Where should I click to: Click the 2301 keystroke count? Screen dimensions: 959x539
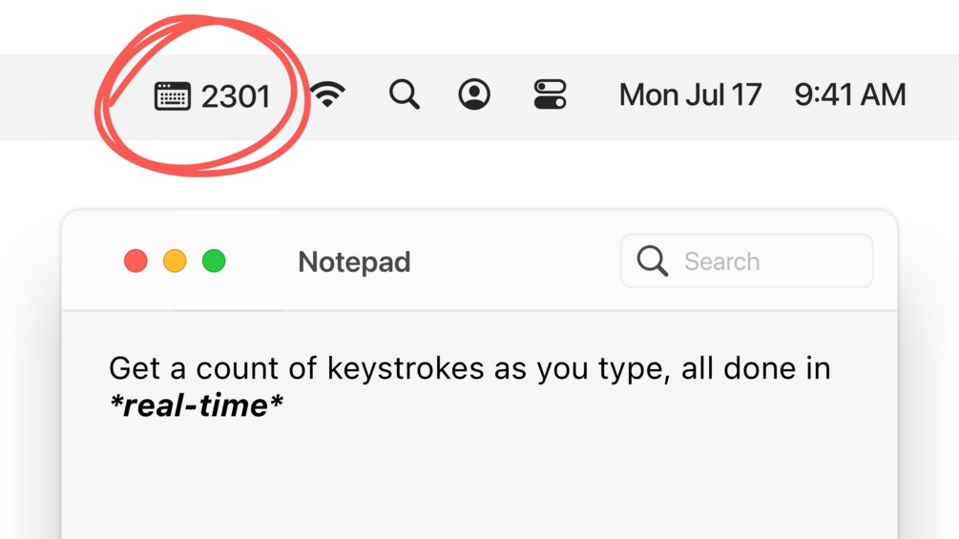(x=236, y=96)
